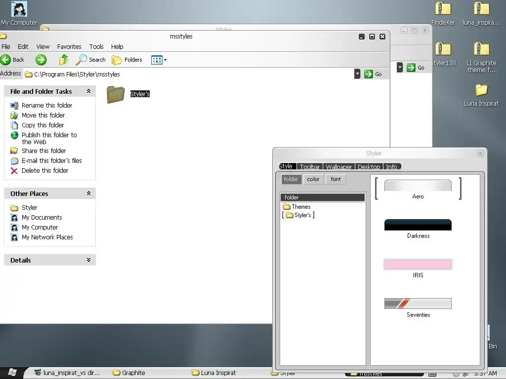The image size is (506, 379).
Task: Click Delete this folder link
Action: [x=45, y=170]
